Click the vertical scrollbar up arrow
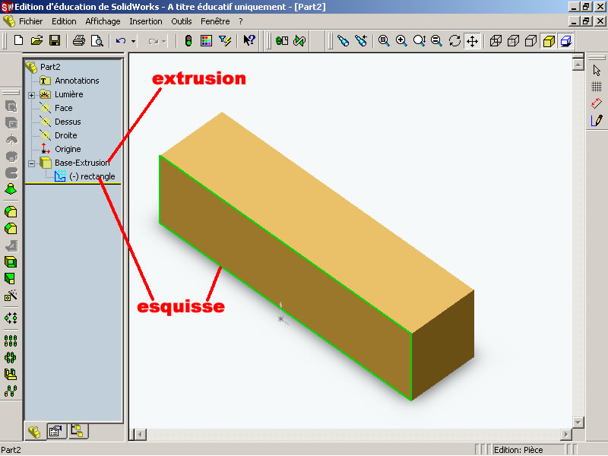 coord(578,65)
